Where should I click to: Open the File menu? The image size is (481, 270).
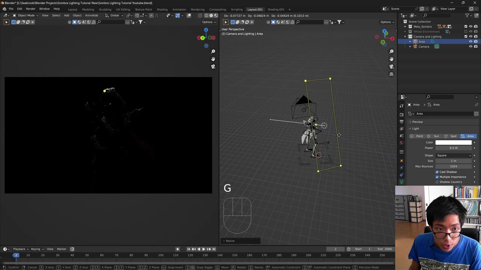click(x=11, y=9)
